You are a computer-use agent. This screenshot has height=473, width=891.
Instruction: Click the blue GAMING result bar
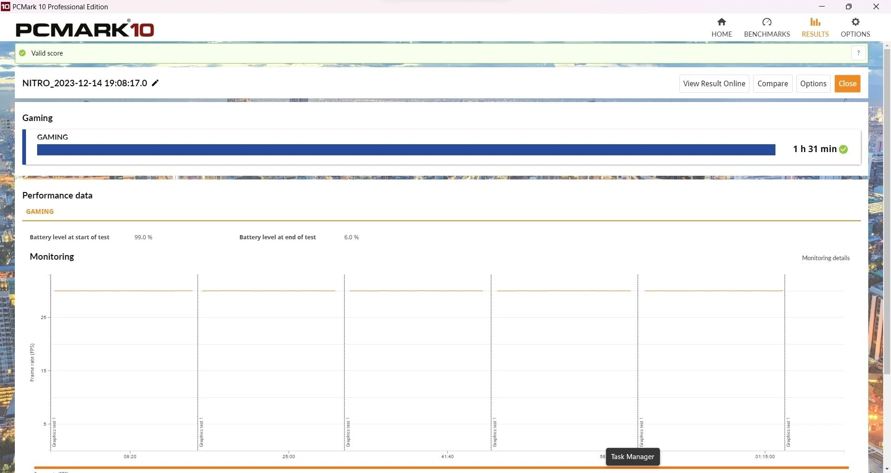pyautogui.click(x=406, y=150)
